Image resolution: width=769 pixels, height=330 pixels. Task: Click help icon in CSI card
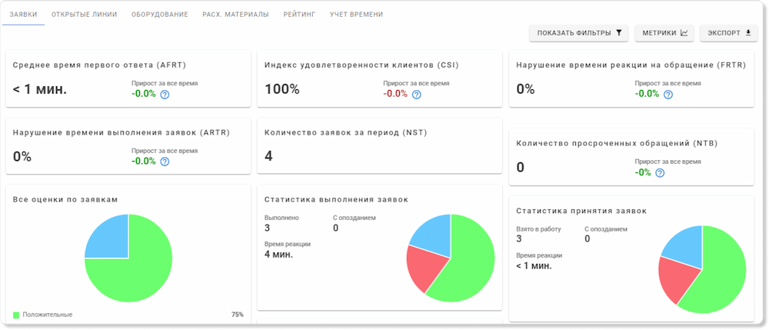[x=416, y=95]
